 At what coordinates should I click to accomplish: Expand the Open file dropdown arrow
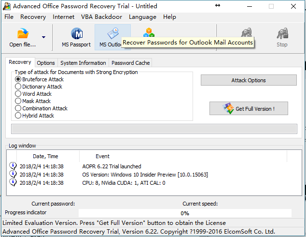click(x=44, y=37)
